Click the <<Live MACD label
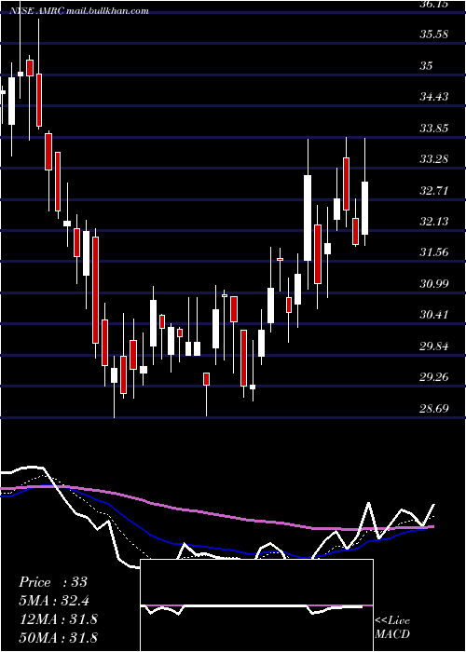Screen dimensions: 466x652 (392, 628)
